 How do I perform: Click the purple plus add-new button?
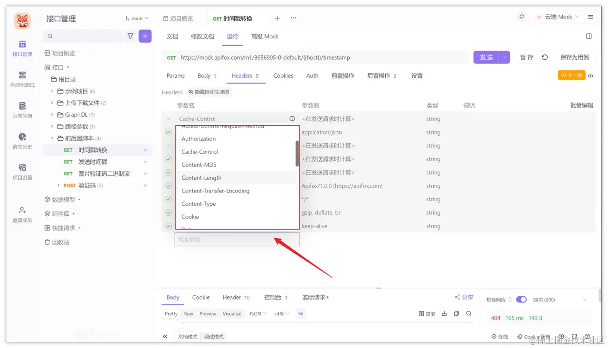tap(145, 36)
